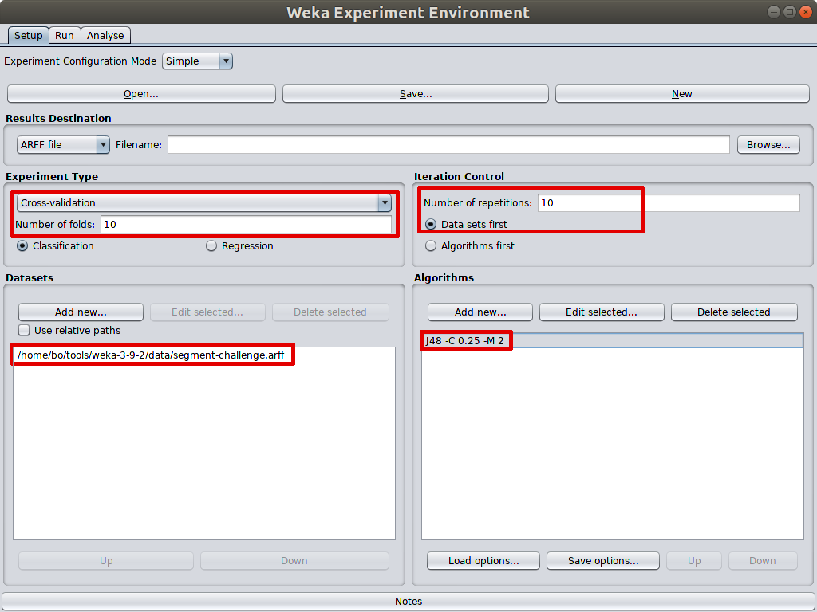Screen dimensions: 817x612
Task: Expand the Cross-validation experiment type dropdown
Action: click(x=203, y=202)
